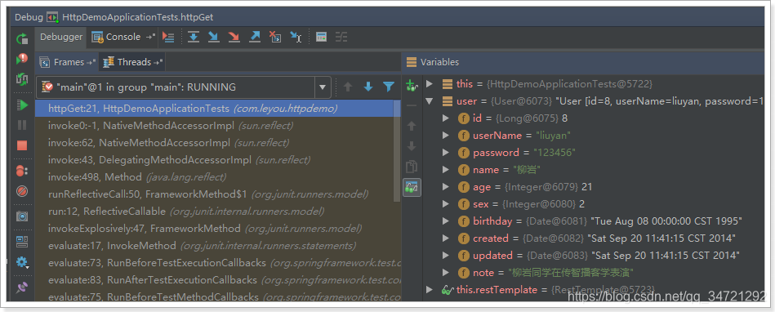
Task: Click the green Resume Program icon
Action: 22,105
